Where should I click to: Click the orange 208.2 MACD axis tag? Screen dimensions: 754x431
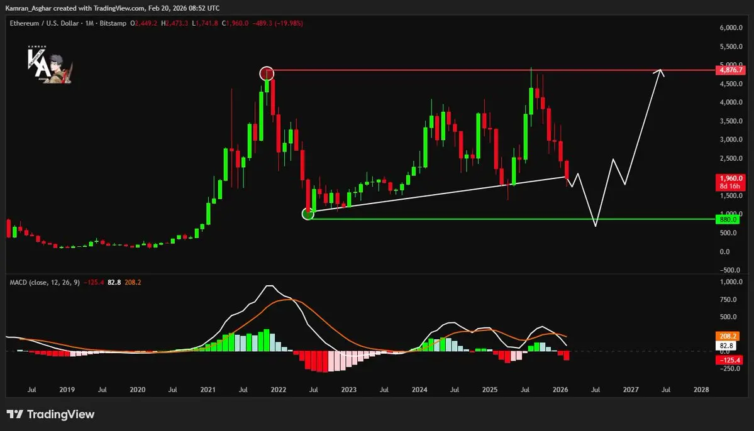727,336
